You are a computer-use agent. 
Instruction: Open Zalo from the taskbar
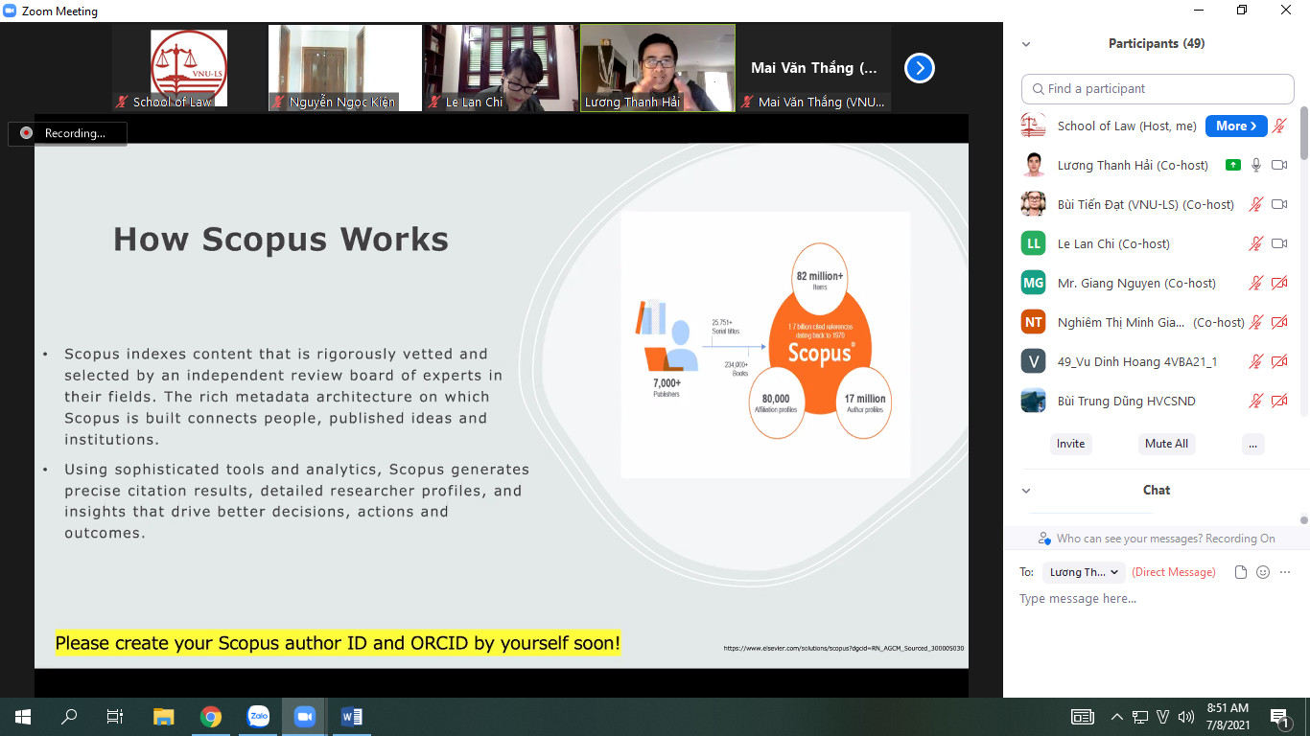click(258, 716)
